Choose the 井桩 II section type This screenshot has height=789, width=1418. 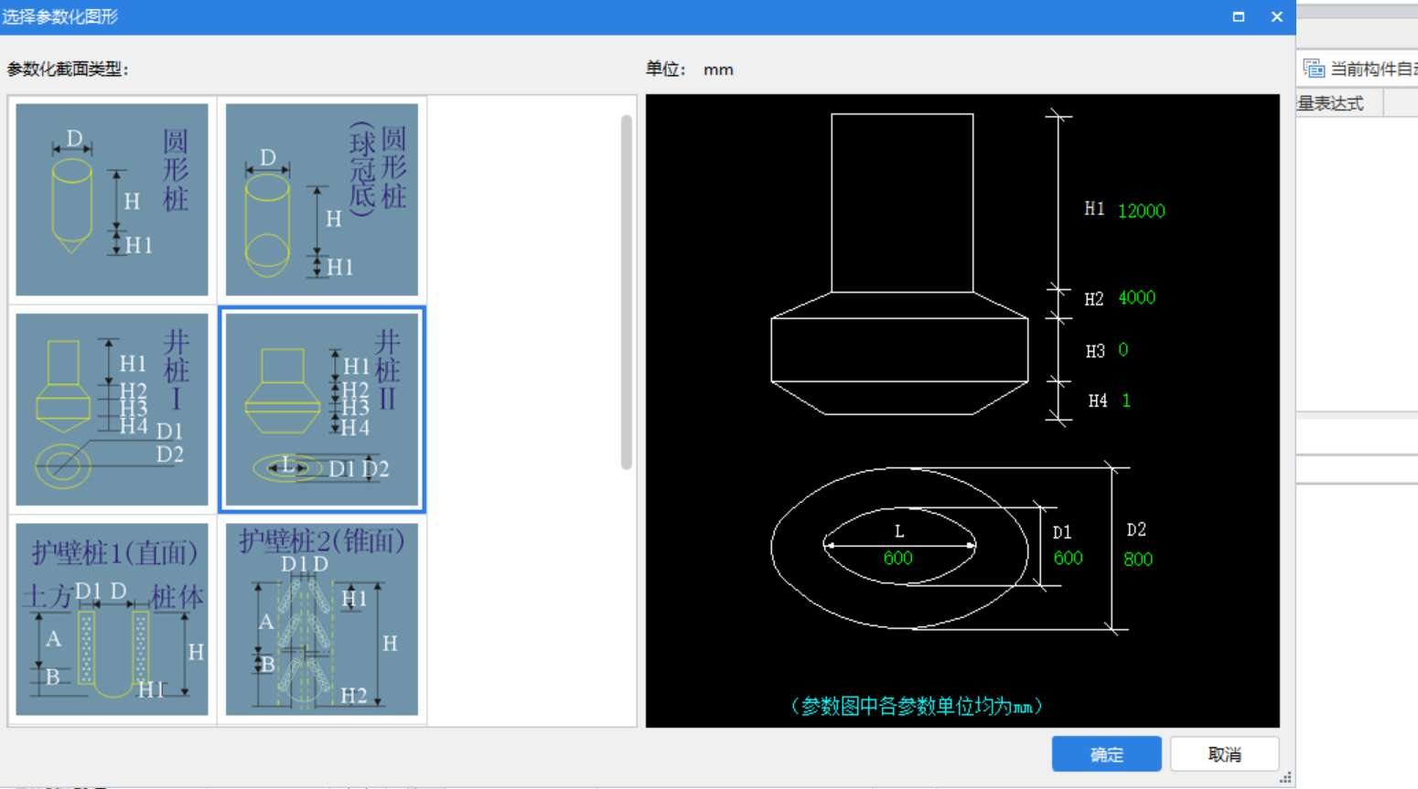pyautogui.click(x=322, y=410)
